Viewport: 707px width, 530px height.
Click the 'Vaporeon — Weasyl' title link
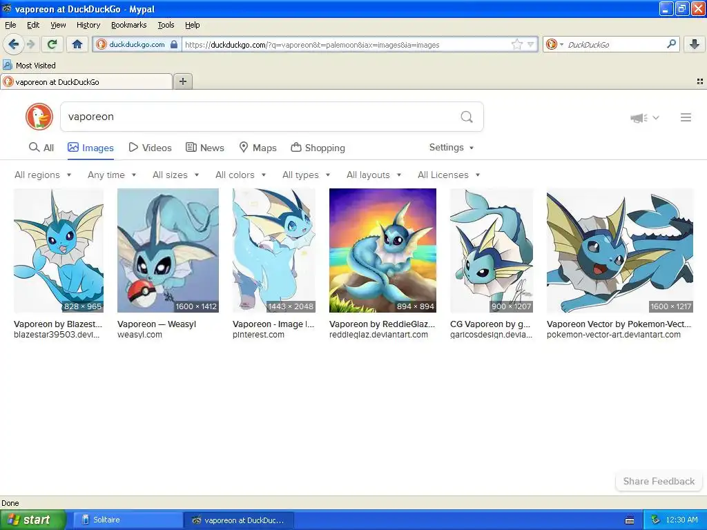[157, 324]
